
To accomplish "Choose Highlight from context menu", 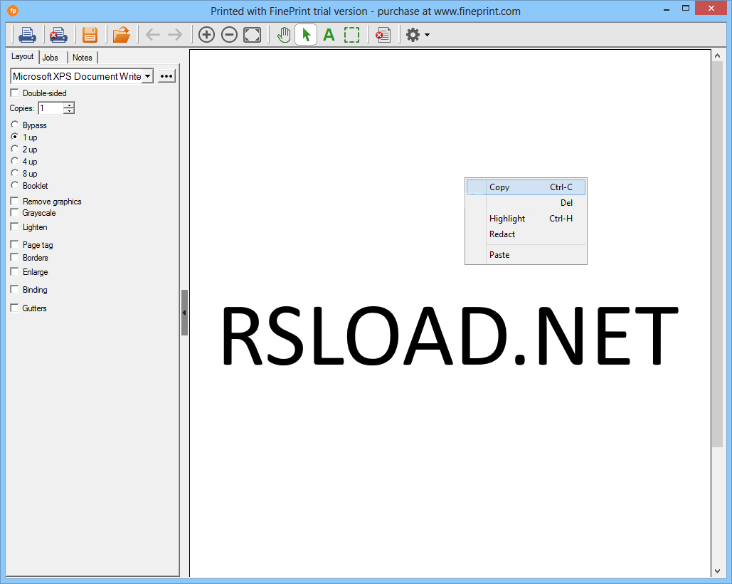I will pos(526,219).
